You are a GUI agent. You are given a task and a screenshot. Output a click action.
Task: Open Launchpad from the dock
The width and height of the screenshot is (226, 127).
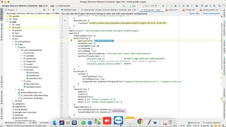68,123
